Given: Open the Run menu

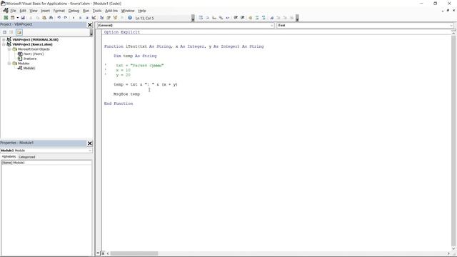Looking at the screenshot, I should (86, 11).
